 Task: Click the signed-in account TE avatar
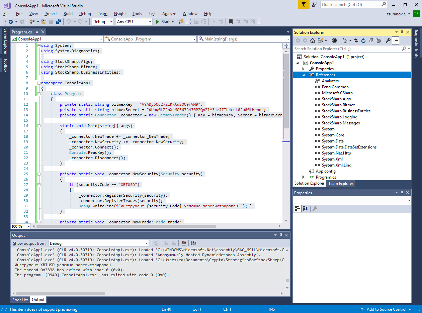416,14
